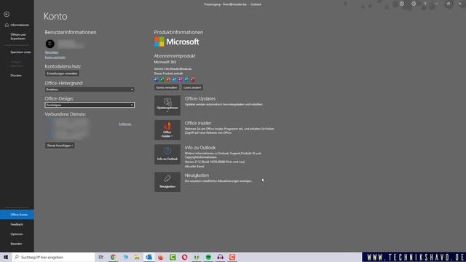Choose Beenden in the sidebar
This screenshot has width=466, height=262.
(x=17, y=244)
